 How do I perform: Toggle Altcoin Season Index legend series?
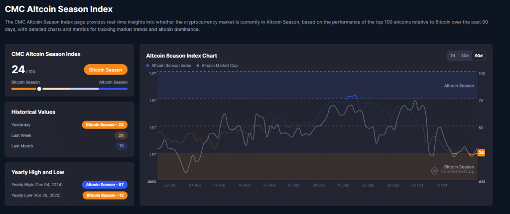[x=169, y=65]
